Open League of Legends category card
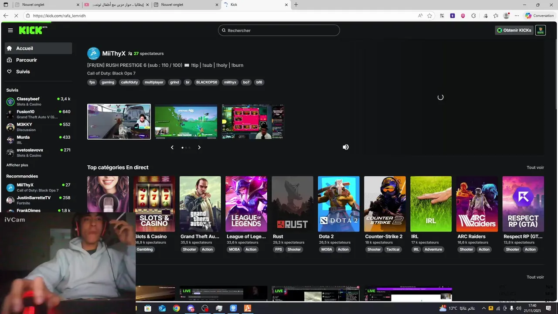Screen dimensions: 558x314 pos(246,204)
